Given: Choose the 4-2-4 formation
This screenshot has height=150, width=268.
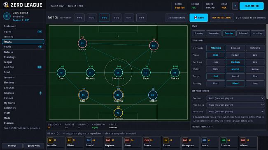Looking at the screenshot, I should 129,18.
